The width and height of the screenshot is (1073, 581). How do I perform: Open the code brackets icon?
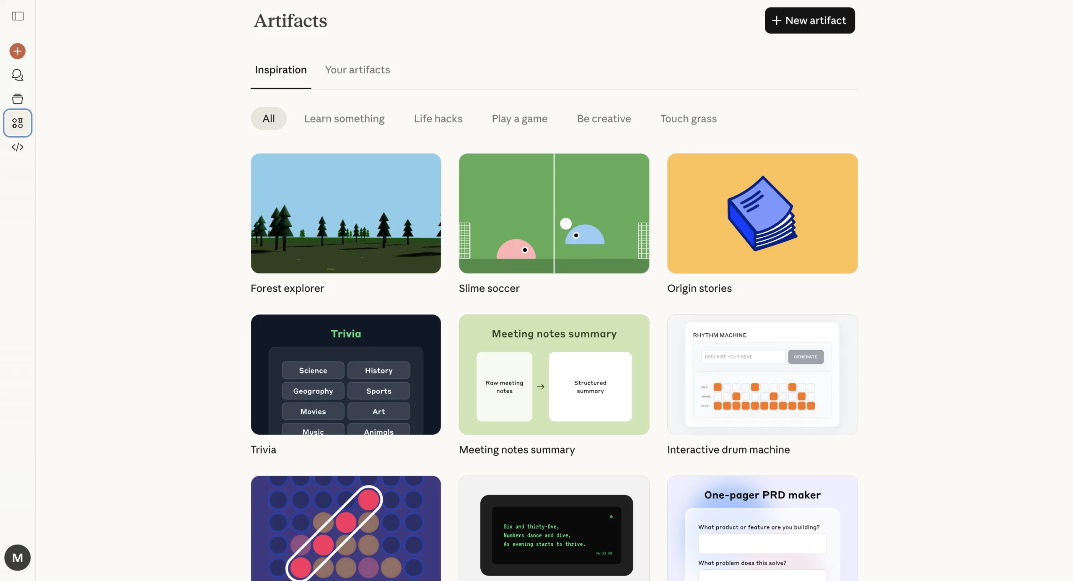(18, 147)
